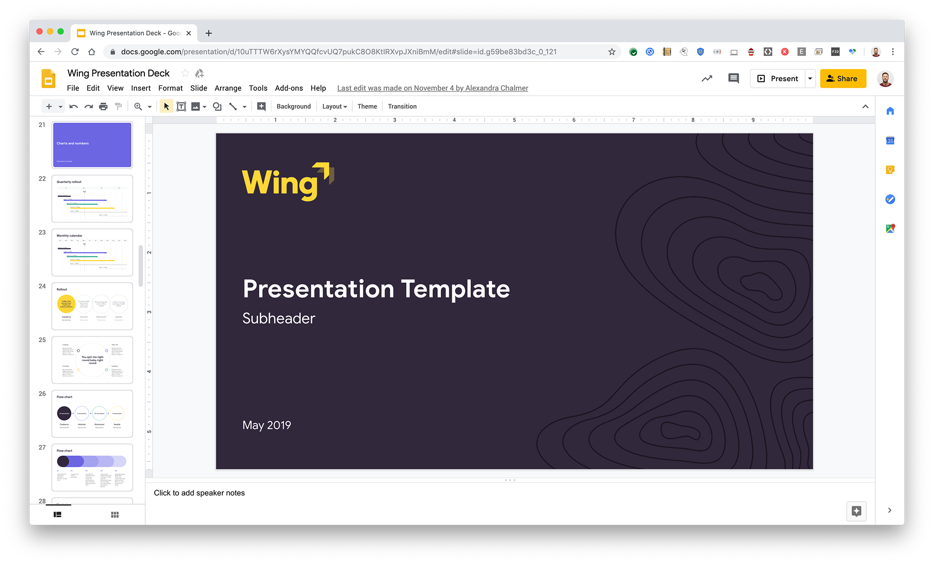Viewport: 934px width, 564px height.
Task: Open the Arrange menu
Action: point(228,88)
